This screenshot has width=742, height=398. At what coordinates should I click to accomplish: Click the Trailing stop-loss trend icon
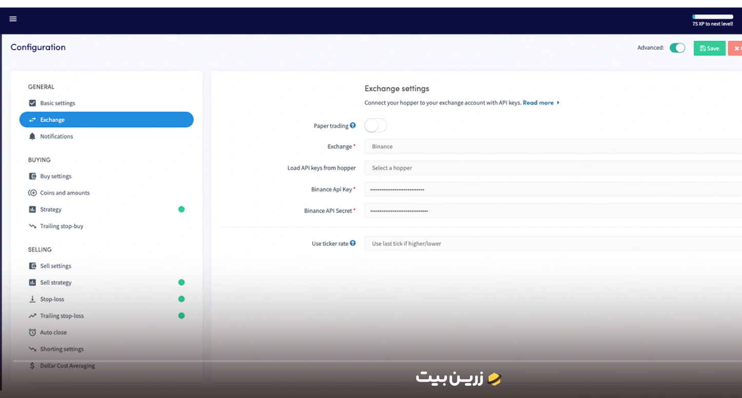click(32, 316)
